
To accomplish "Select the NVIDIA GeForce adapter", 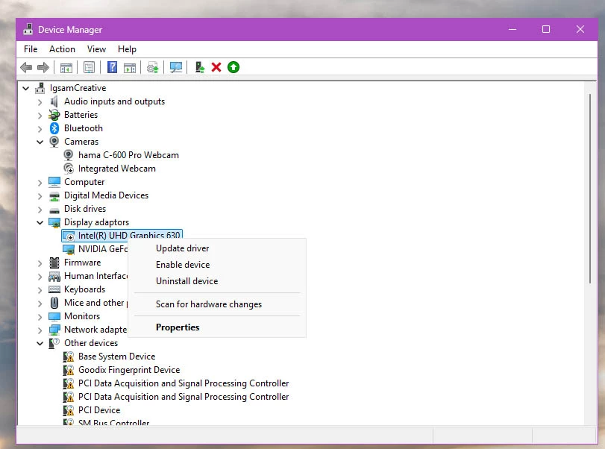I will point(103,249).
